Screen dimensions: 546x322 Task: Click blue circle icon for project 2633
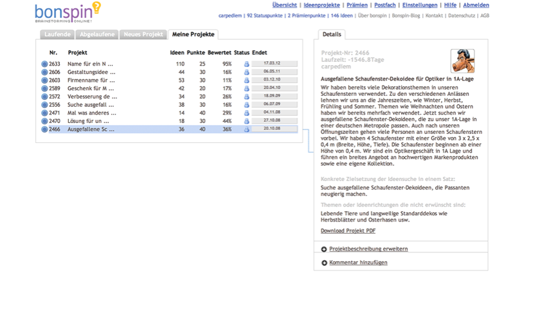[44, 64]
